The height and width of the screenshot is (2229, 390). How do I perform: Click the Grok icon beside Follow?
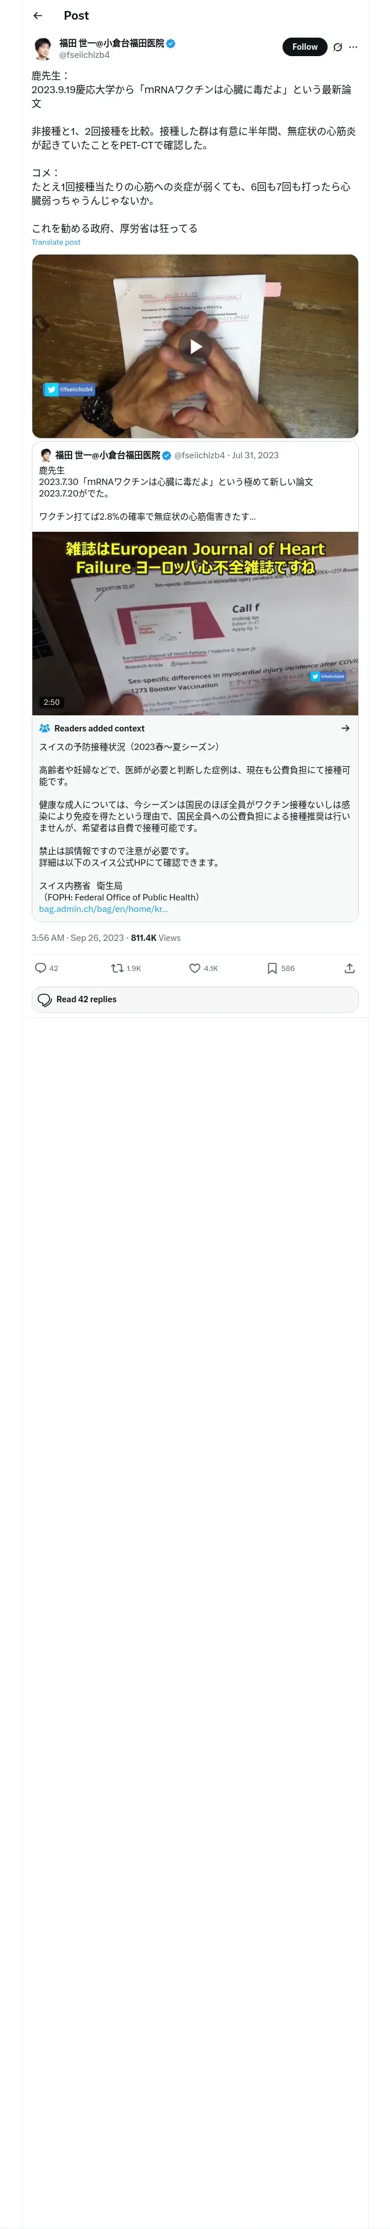pyautogui.click(x=337, y=47)
